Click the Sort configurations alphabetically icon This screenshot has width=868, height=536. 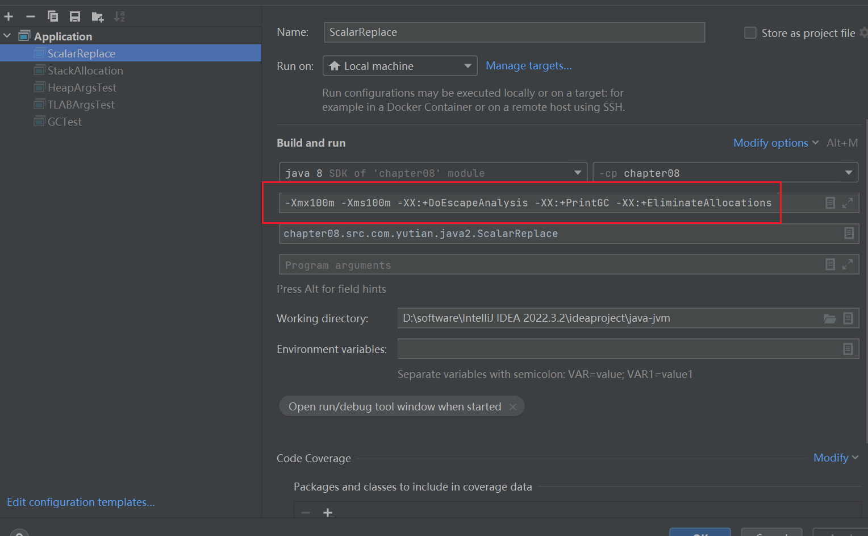(119, 16)
